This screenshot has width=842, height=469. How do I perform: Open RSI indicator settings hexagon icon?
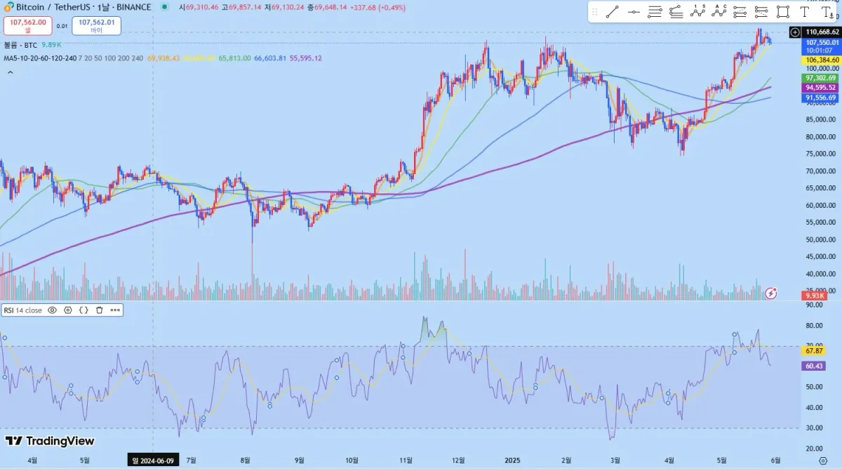click(x=68, y=310)
